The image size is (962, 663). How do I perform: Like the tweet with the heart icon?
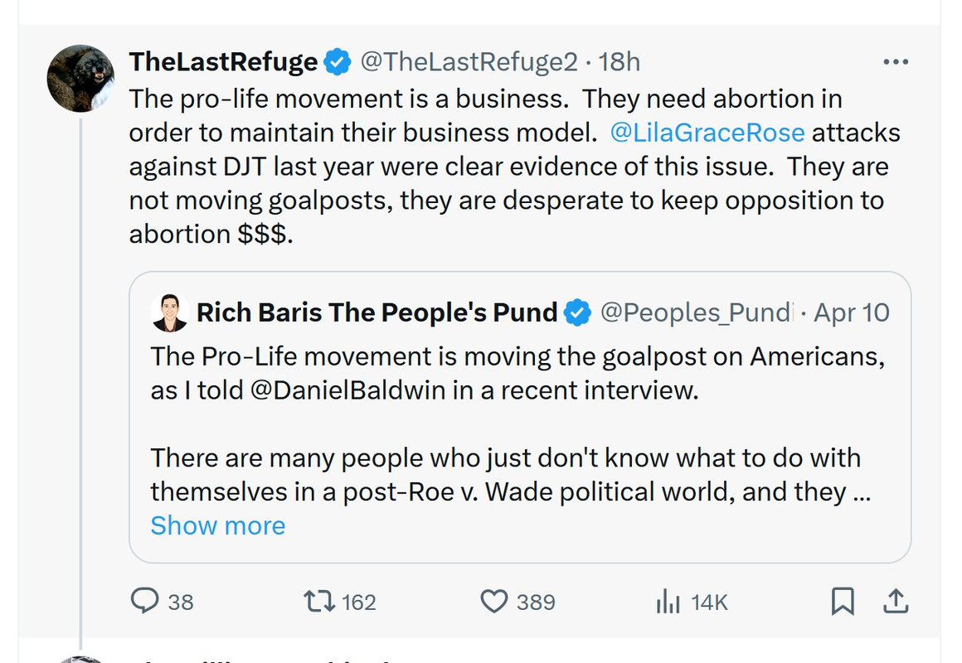[494, 602]
